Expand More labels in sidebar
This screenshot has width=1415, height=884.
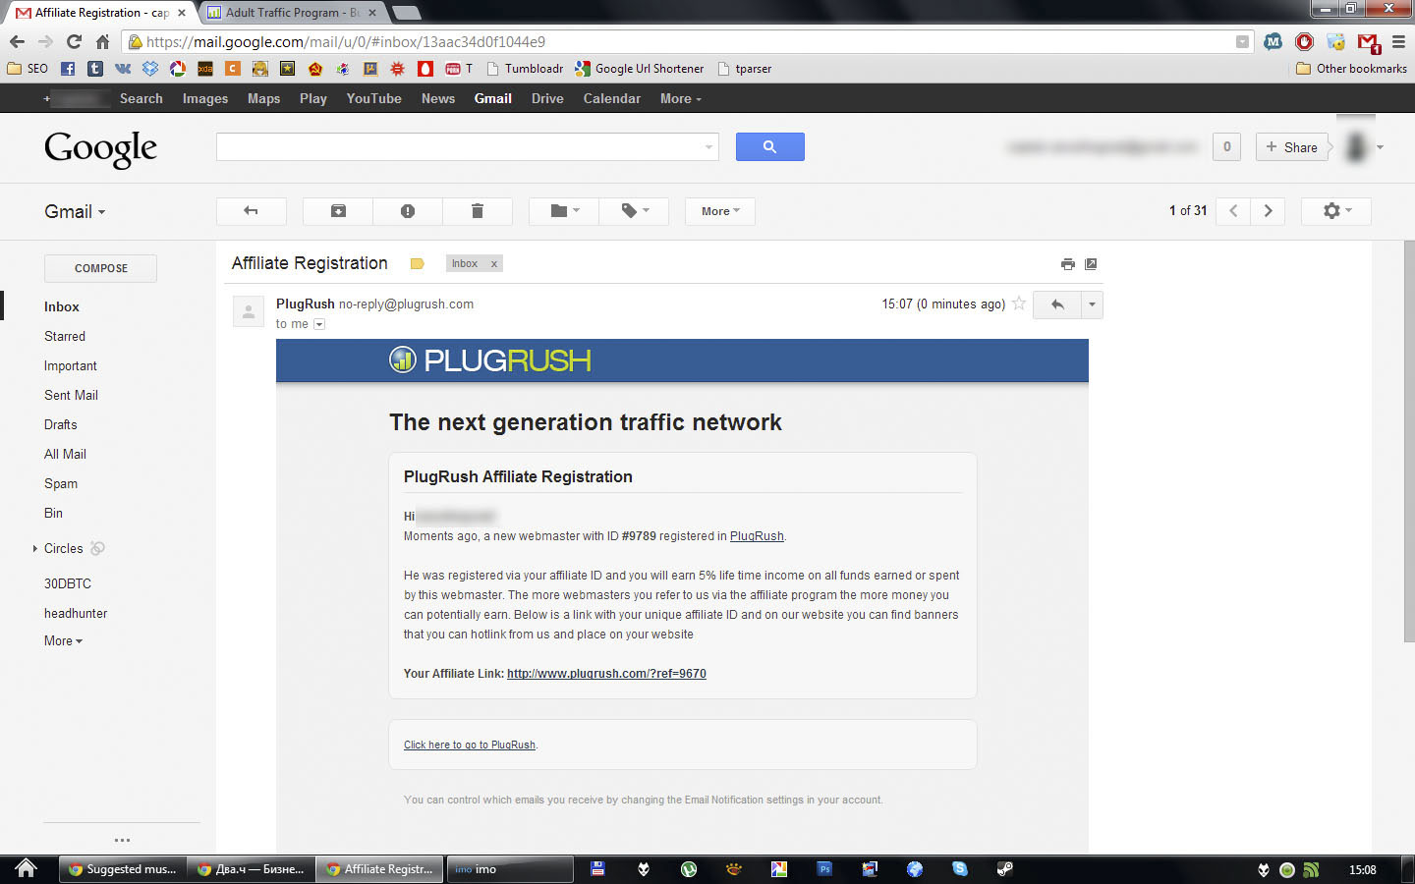point(64,640)
